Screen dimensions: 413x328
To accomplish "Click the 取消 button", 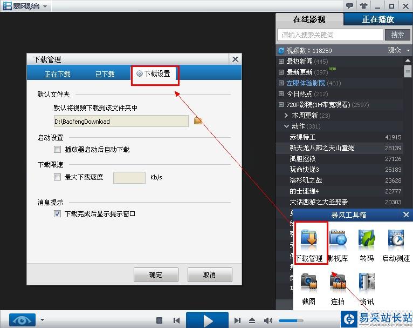I will [210, 275].
